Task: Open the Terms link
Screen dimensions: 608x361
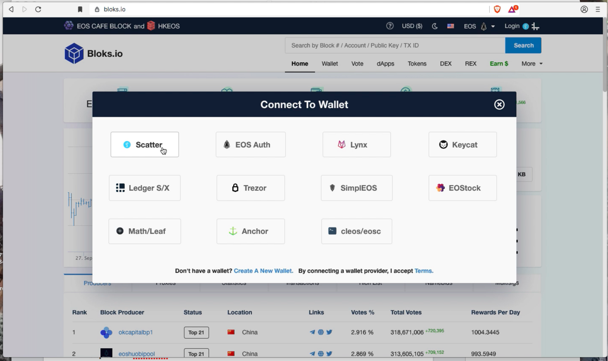Action: pos(424,271)
